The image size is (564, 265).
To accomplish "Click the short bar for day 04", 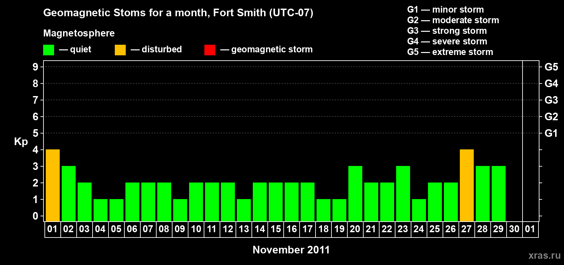I will (x=101, y=210).
